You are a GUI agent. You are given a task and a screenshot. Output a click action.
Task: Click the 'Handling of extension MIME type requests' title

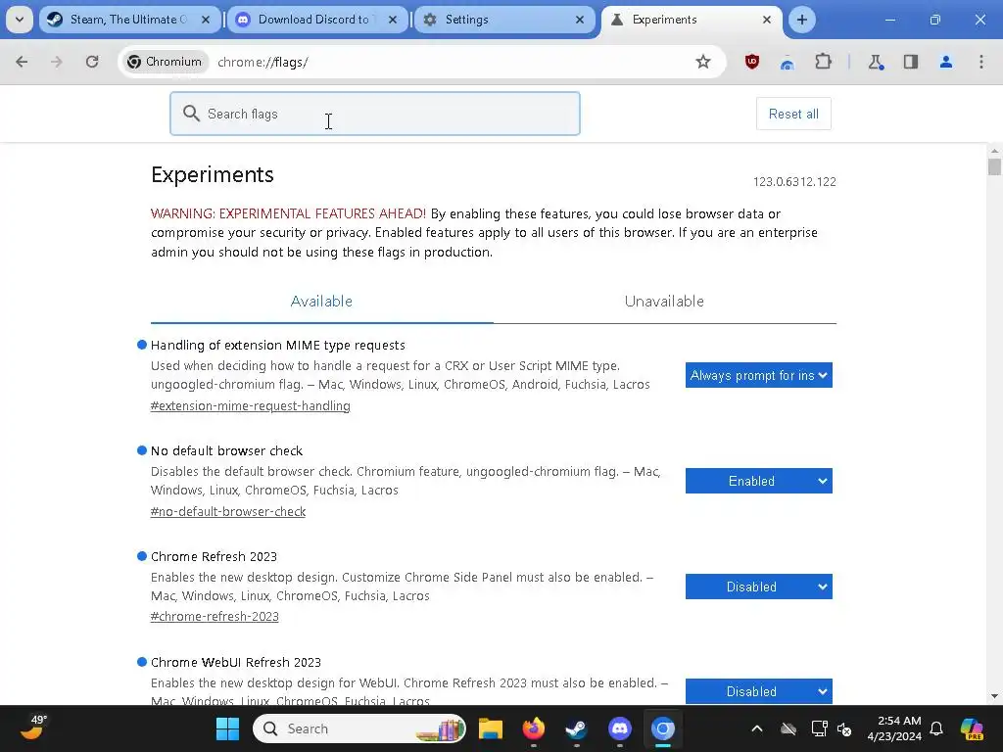pos(277,346)
